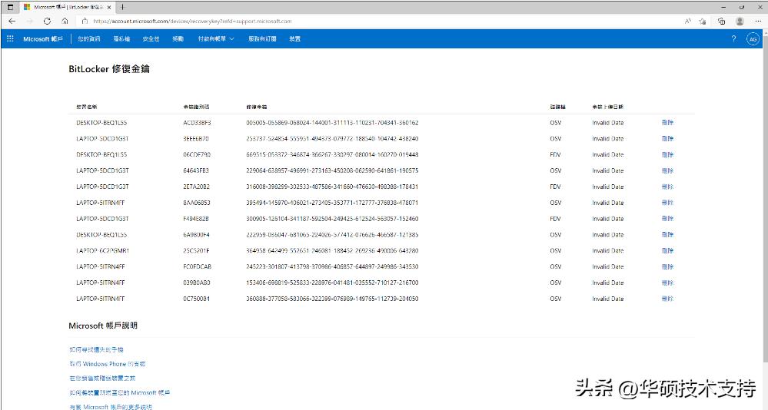Delete the key with ID 64643FB3
The width and height of the screenshot is (768, 410).
(667, 170)
